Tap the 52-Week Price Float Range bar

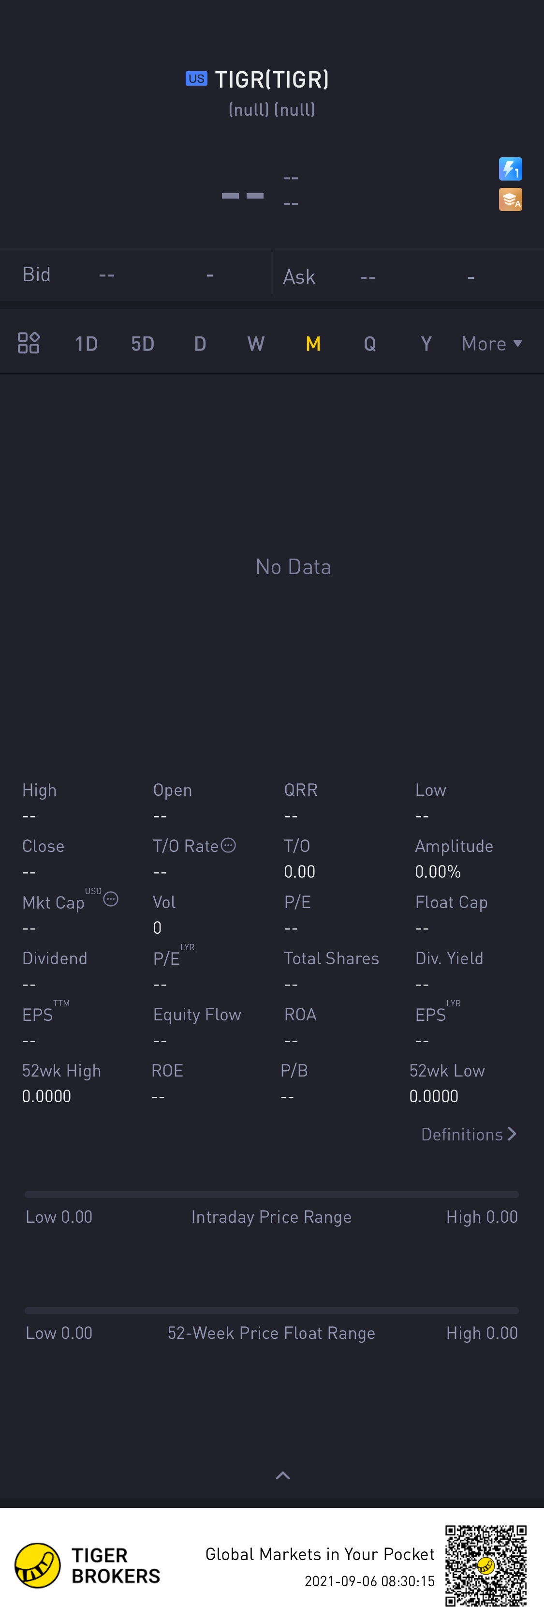coord(271,1310)
